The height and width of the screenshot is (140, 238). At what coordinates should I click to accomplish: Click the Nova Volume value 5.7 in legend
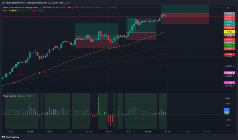(32, 96)
